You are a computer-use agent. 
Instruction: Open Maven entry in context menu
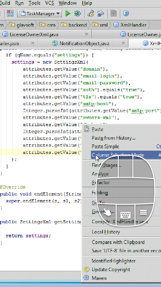99,278
